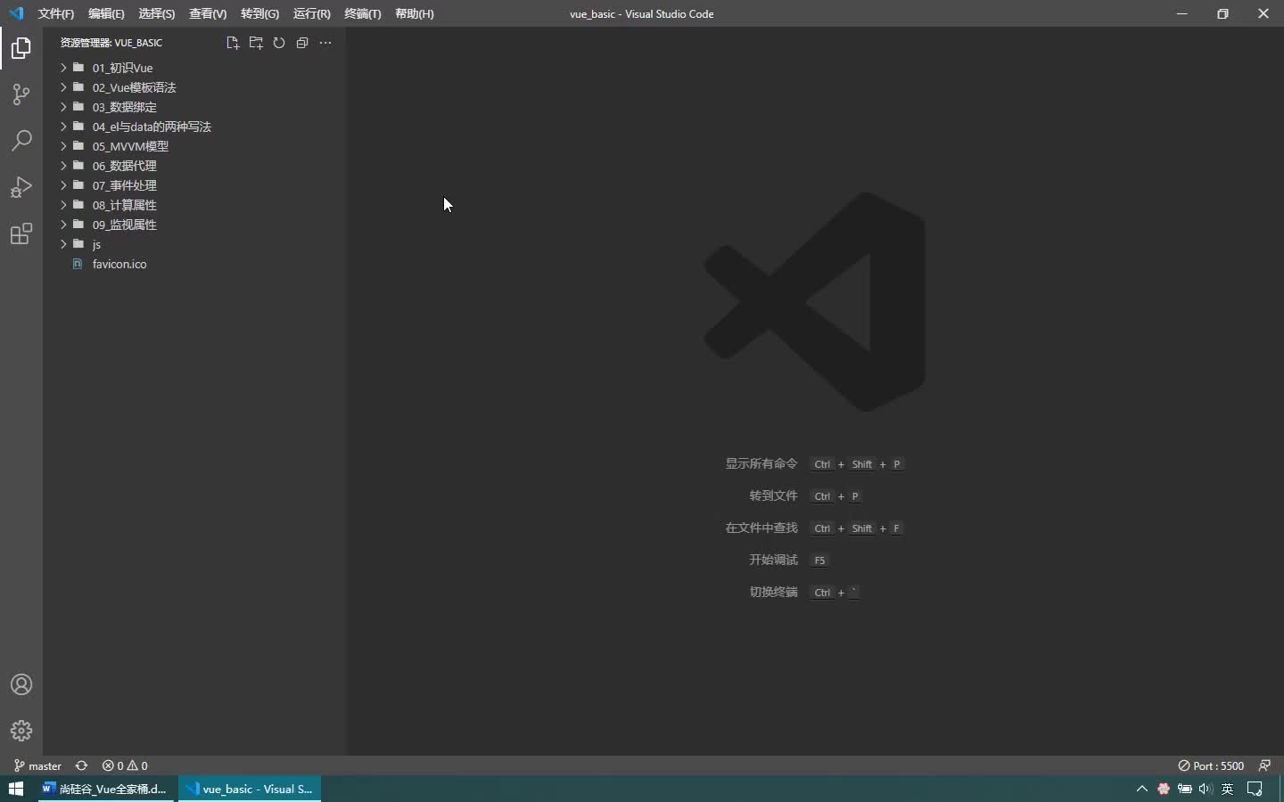Click the red flower tray icon
The image size is (1284, 802).
click(x=1163, y=789)
